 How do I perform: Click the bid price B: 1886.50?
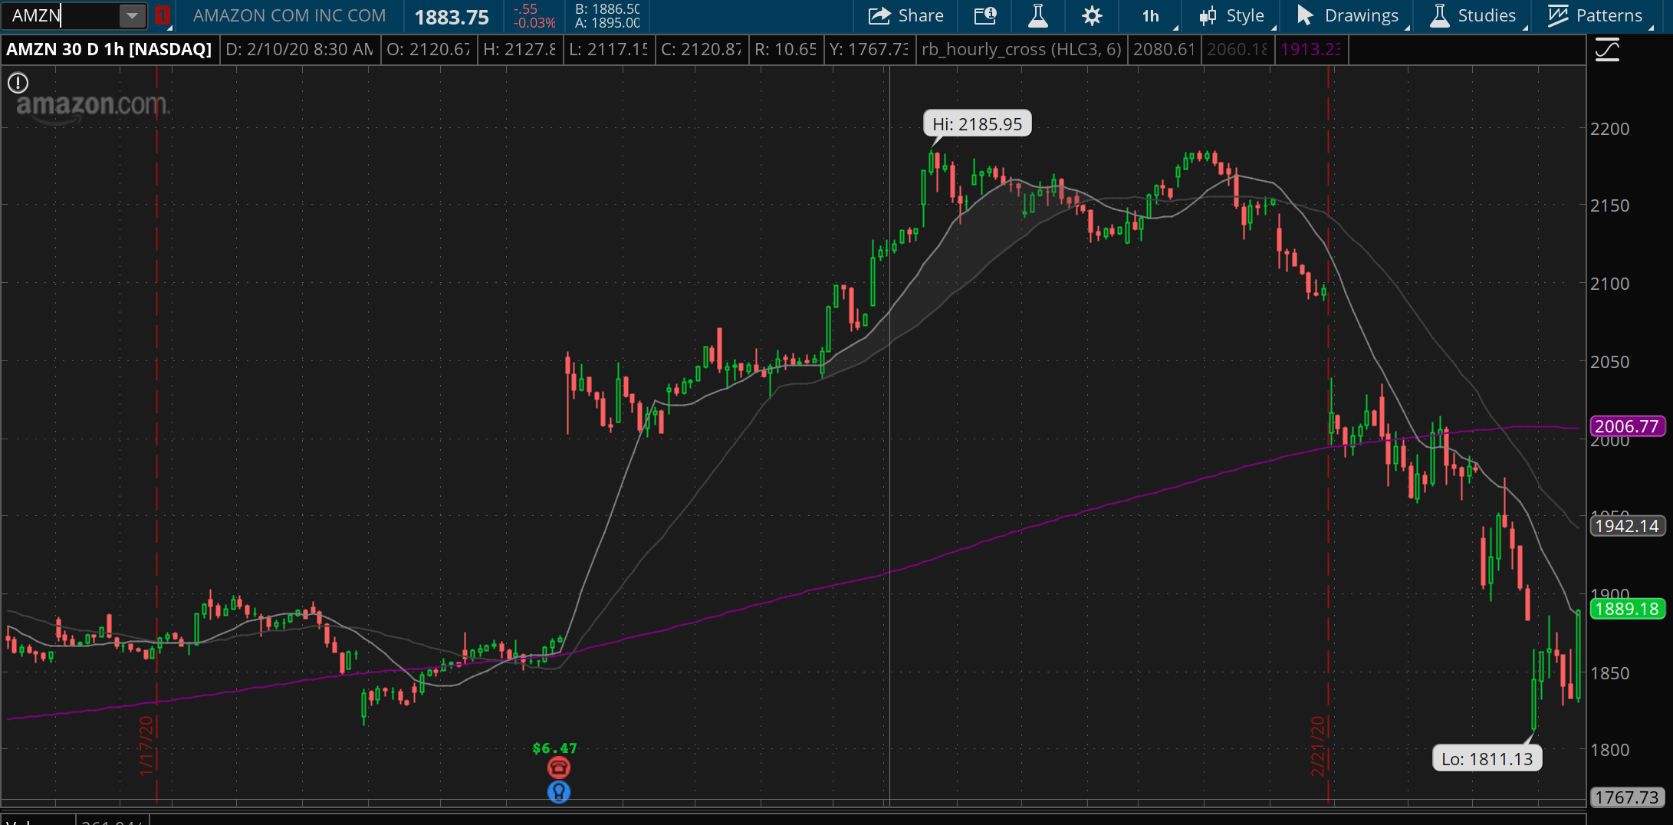click(x=607, y=8)
